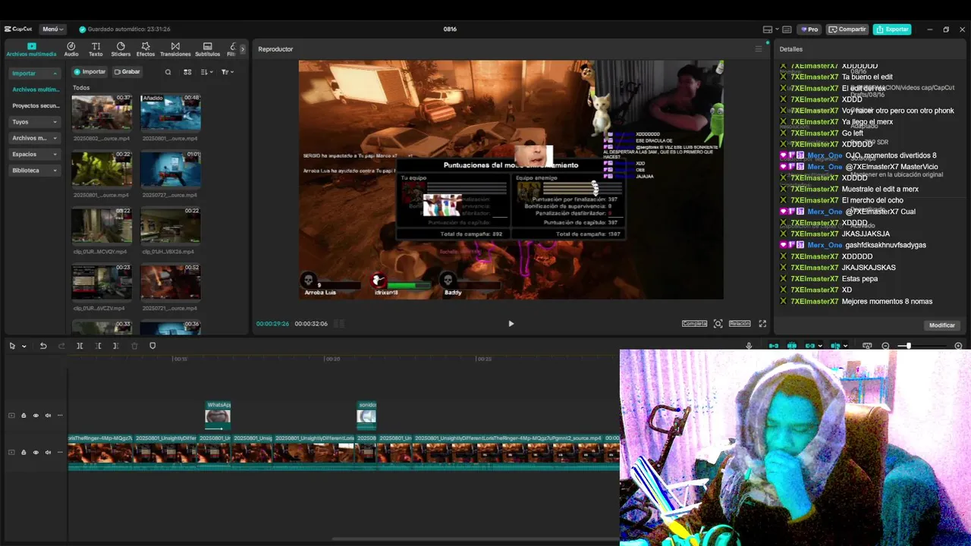Image resolution: width=971 pixels, height=546 pixels.
Task: Click the Compartir button
Action: pyautogui.click(x=847, y=30)
